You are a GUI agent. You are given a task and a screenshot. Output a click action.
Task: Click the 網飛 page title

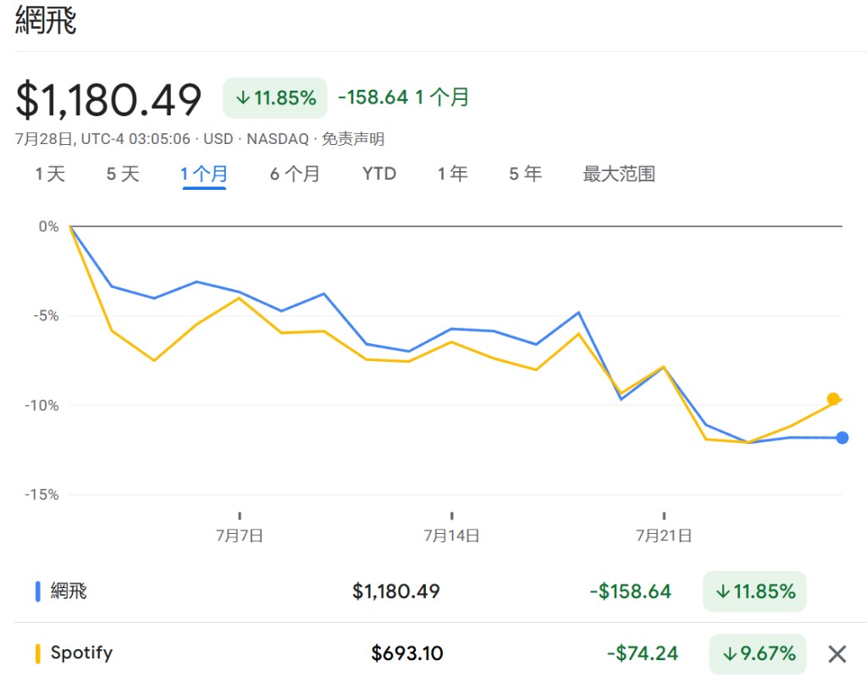click(x=46, y=20)
